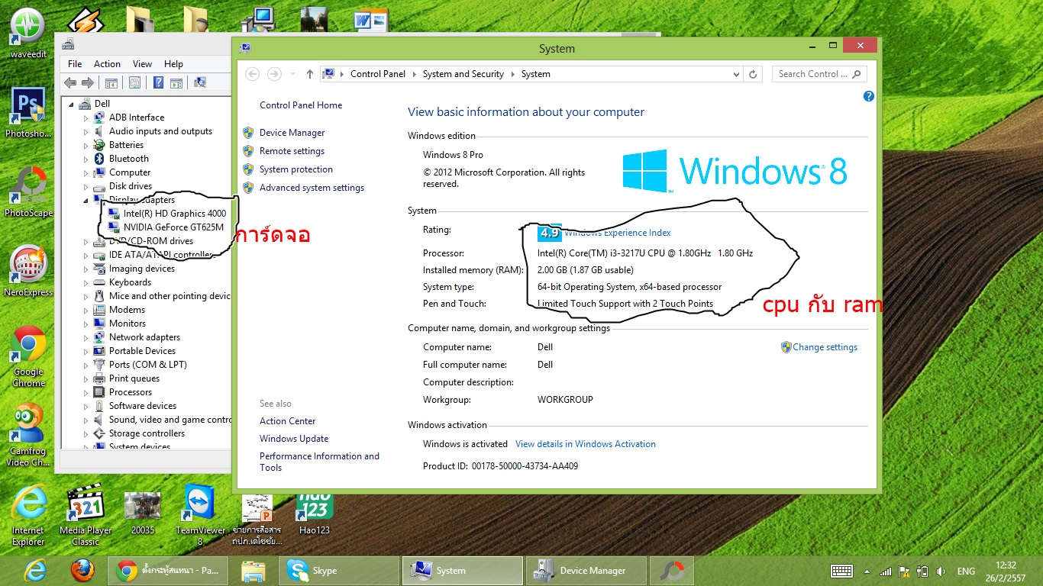Open the Photoshop desktop shortcut
The image size is (1043, 586).
[29, 112]
